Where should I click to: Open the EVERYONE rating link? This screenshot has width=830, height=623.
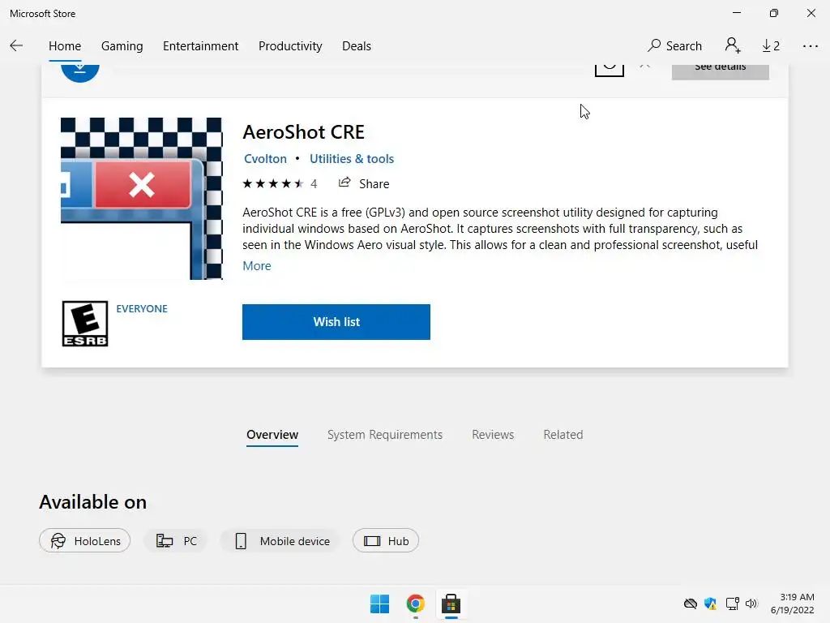click(x=142, y=309)
